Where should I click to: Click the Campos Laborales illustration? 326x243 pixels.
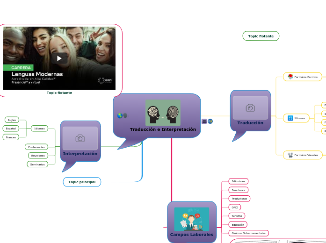(x=192, y=219)
